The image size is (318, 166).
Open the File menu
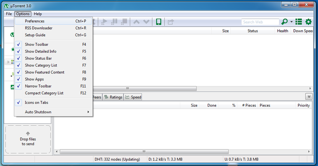pos(9,14)
